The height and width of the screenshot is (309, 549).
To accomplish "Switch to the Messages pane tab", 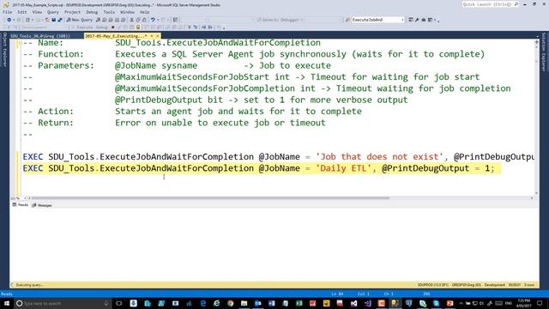I will [42, 205].
